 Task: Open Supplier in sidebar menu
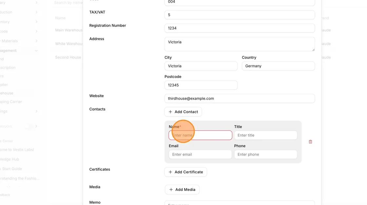[4, 85]
